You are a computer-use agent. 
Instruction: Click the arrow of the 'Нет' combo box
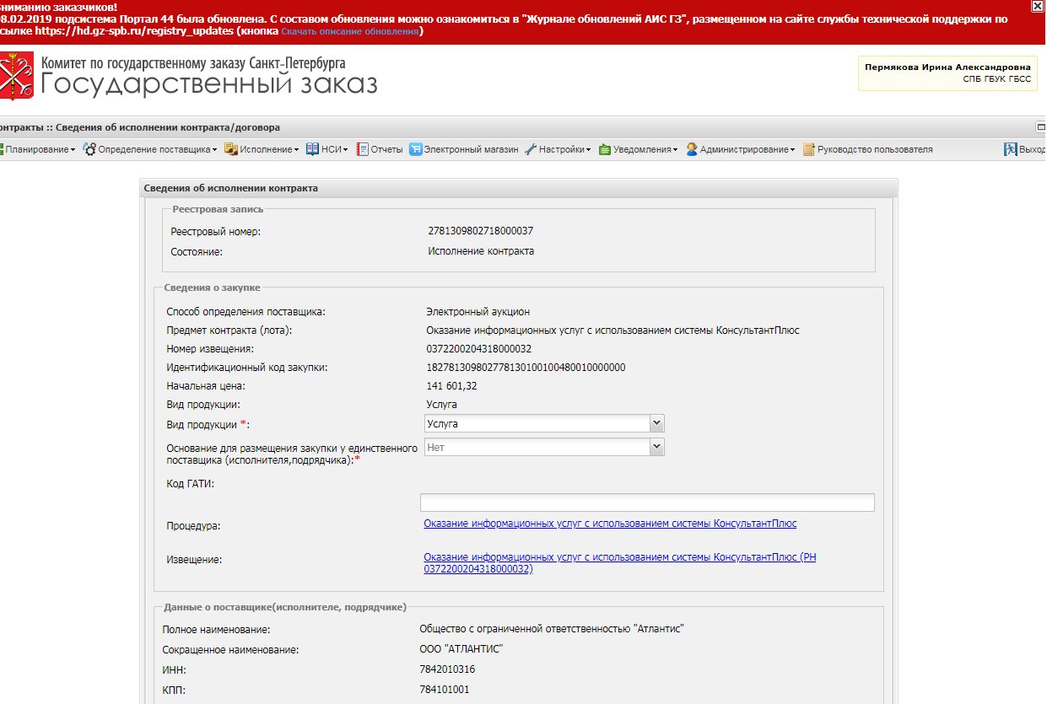657,448
